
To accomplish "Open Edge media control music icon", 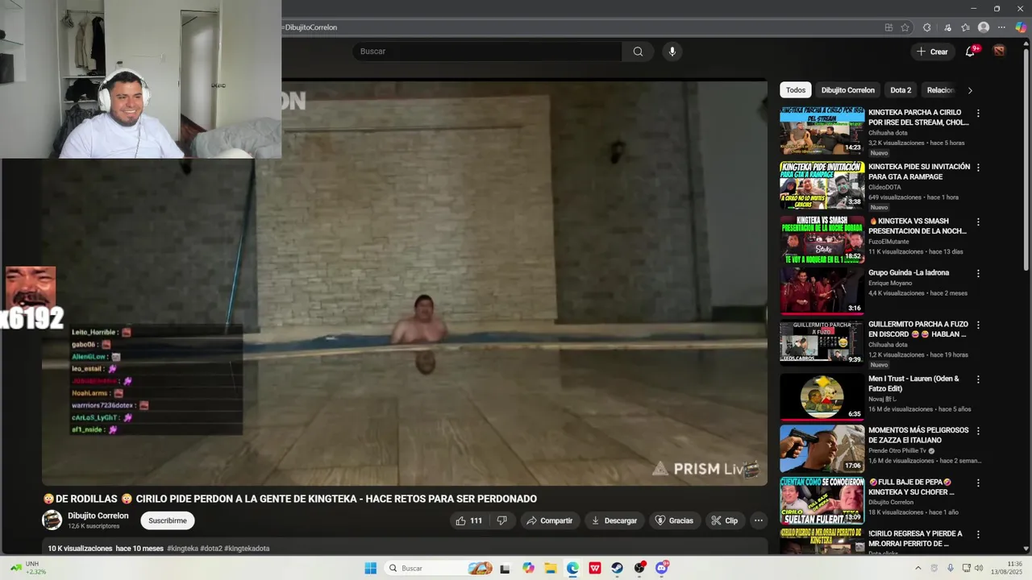I will [x=947, y=27].
